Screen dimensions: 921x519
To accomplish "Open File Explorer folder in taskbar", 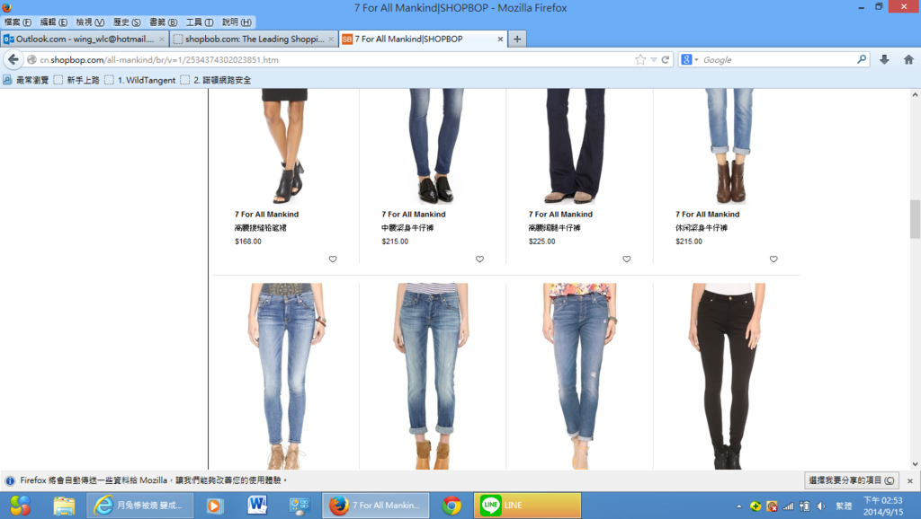I will [64, 505].
